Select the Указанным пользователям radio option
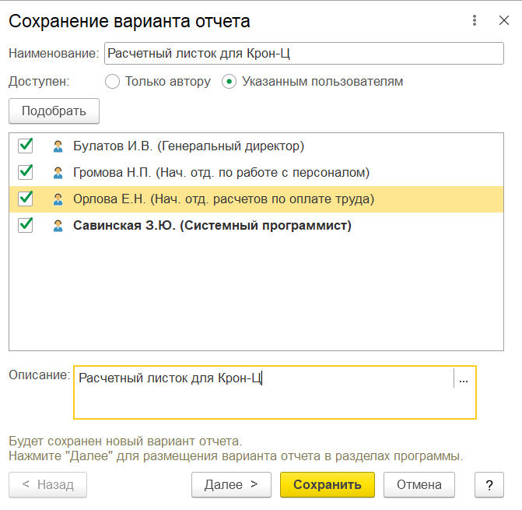522x510 pixels. point(229,82)
